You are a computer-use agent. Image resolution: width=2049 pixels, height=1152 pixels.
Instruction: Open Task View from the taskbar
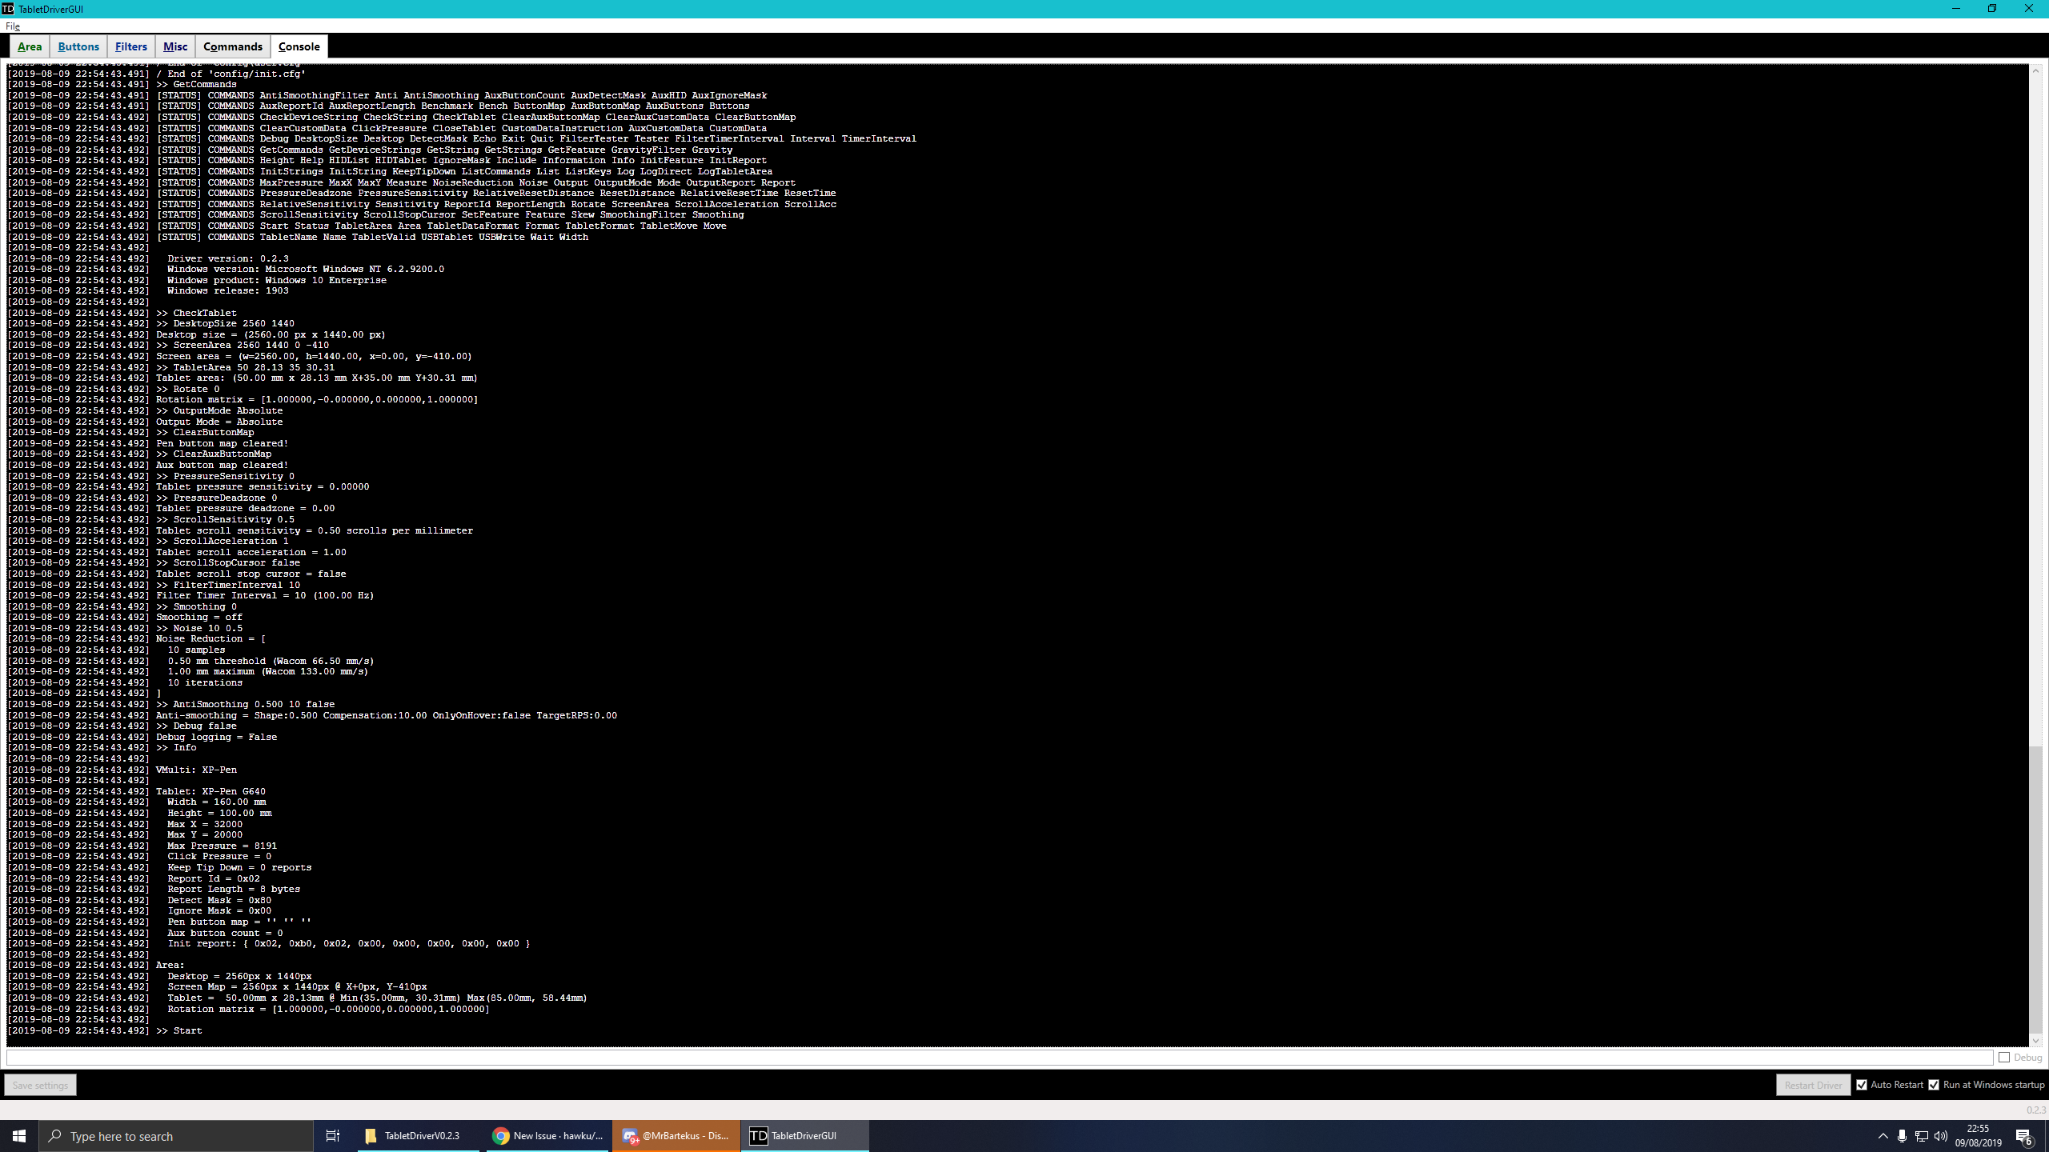point(332,1135)
